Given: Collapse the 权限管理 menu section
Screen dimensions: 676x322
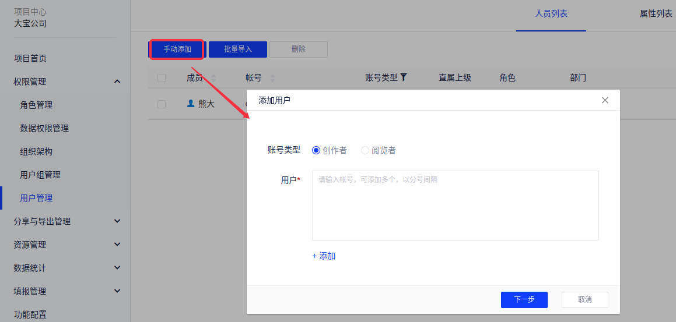Looking at the screenshot, I should click(x=117, y=82).
